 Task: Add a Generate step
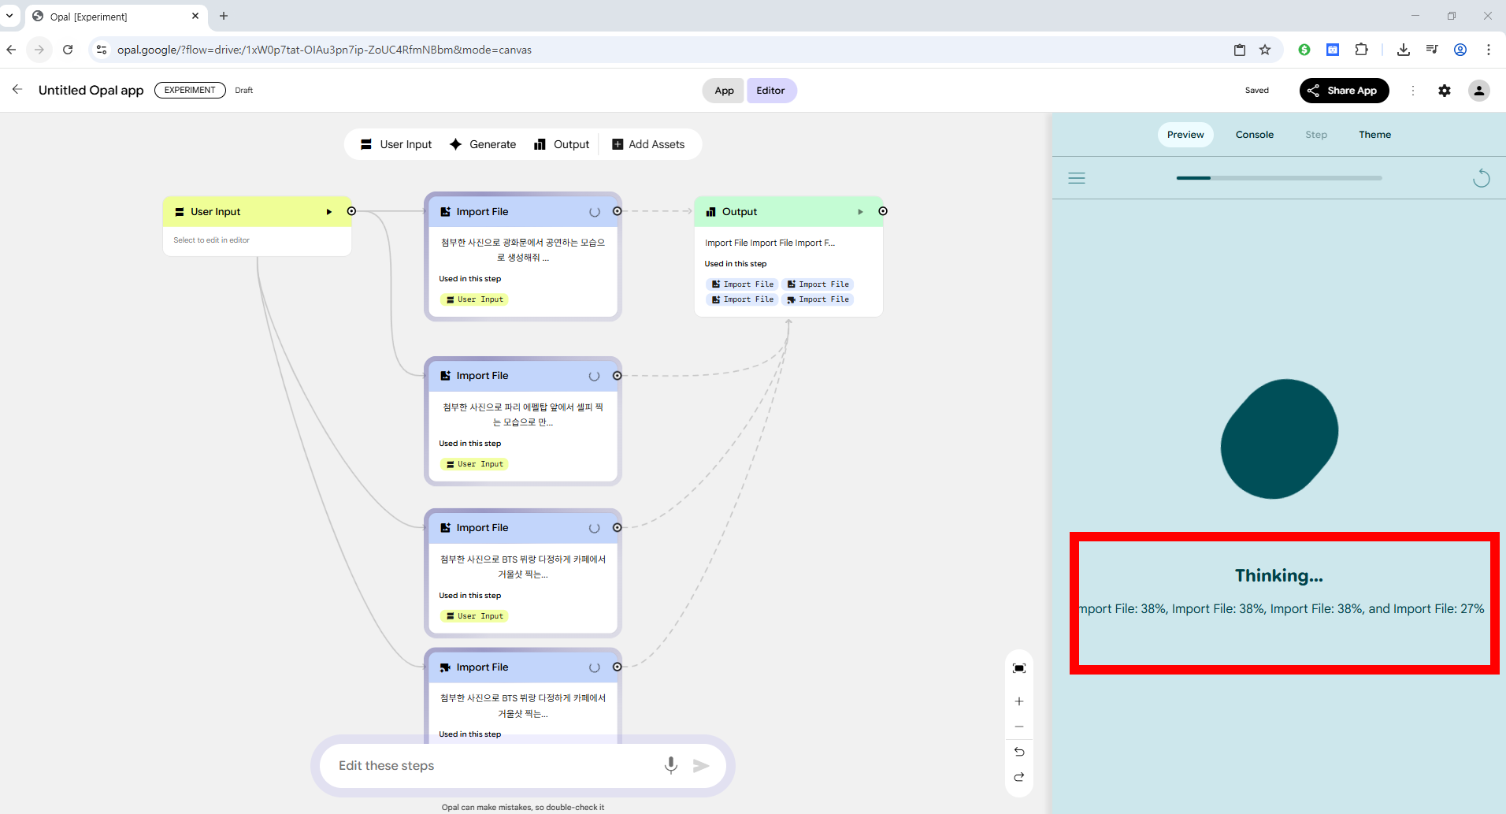click(483, 144)
